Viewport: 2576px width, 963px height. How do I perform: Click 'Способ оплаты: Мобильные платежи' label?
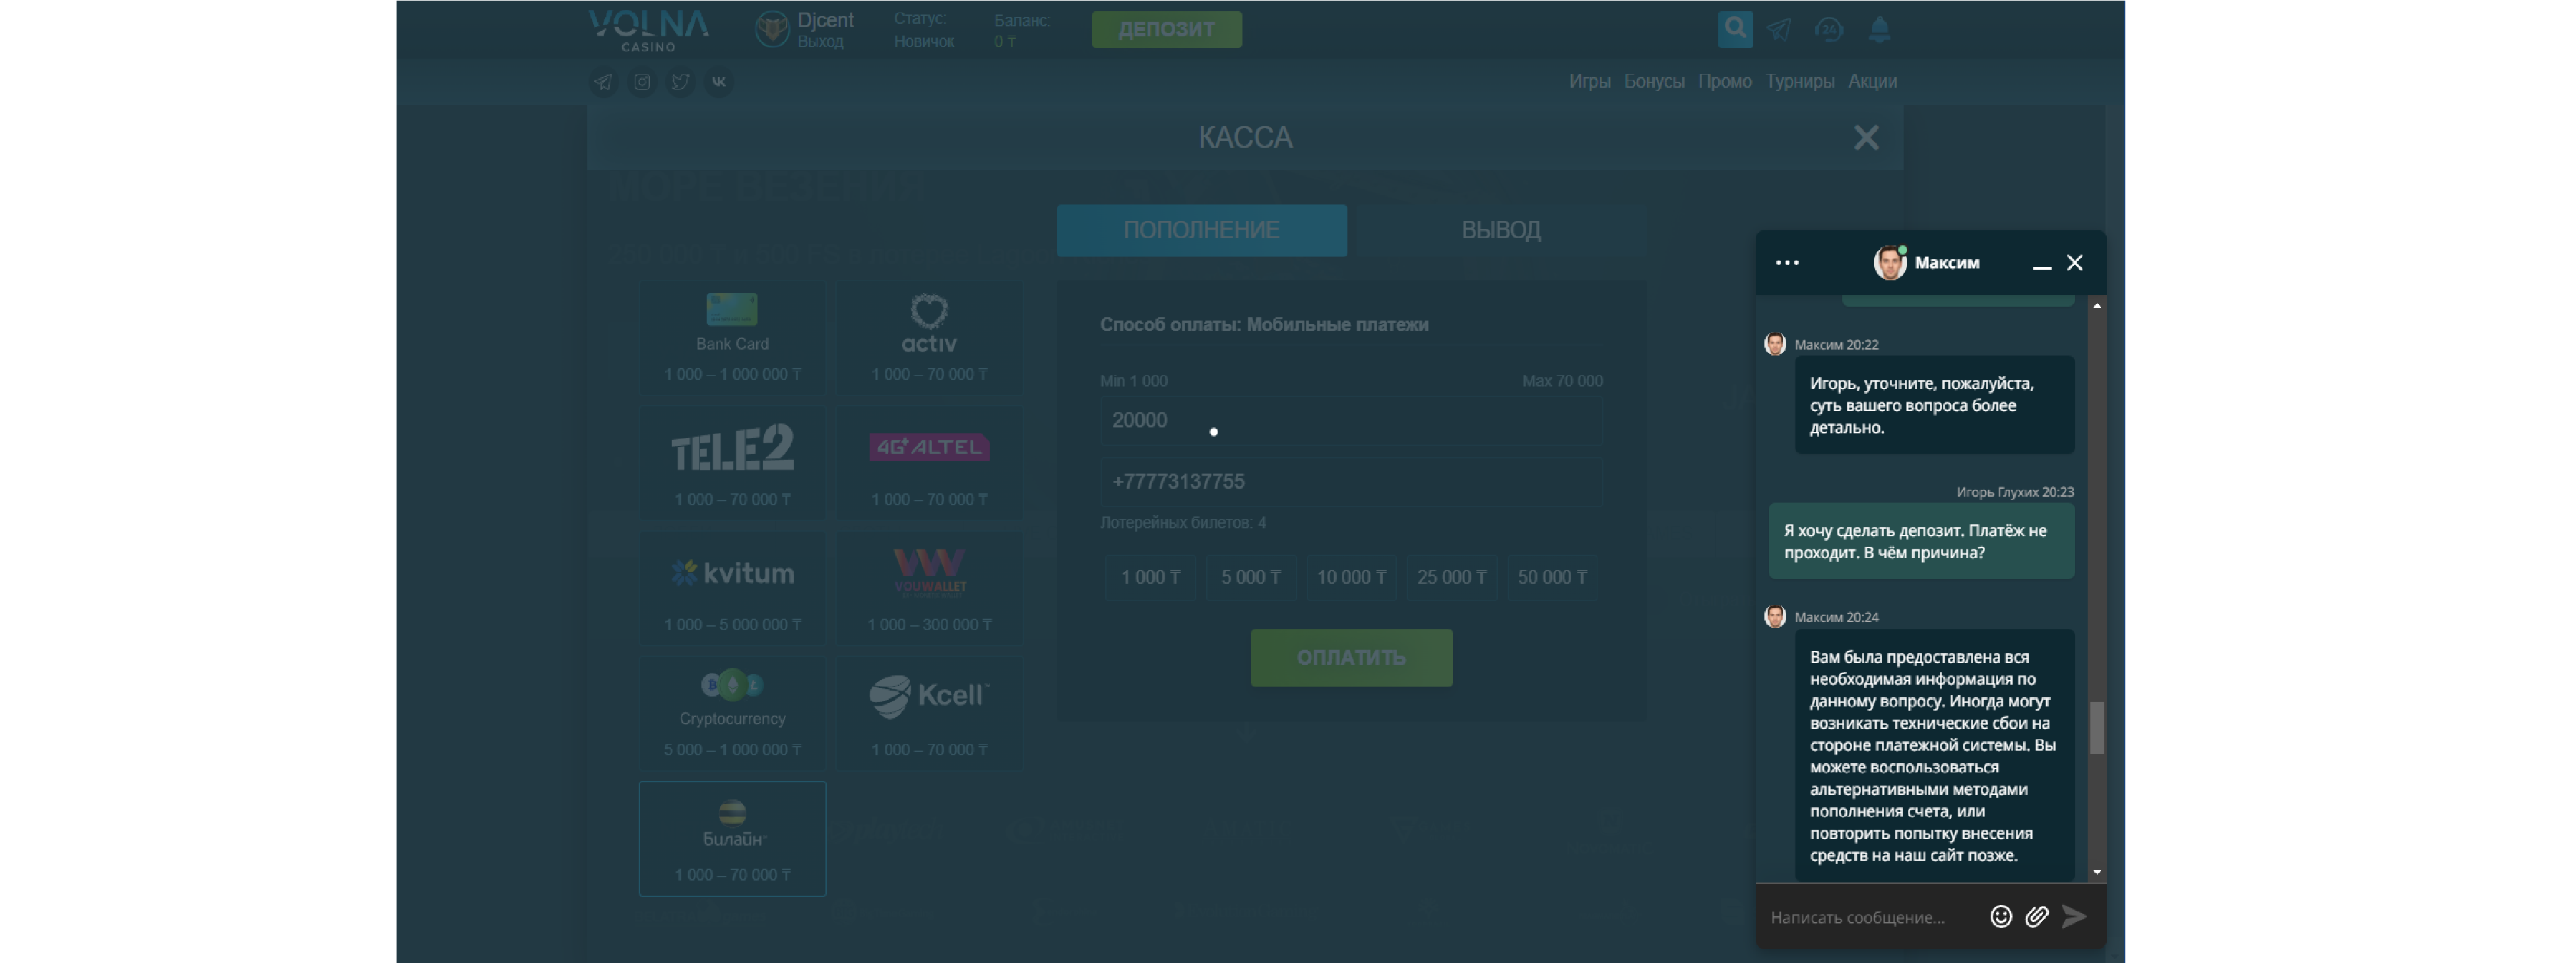point(1264,325)
